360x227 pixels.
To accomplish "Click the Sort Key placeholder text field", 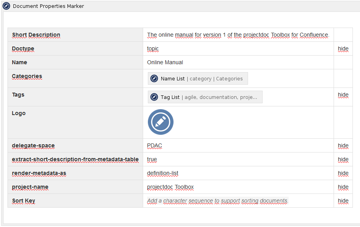I will pyautogui.click(x=217, y=201).
